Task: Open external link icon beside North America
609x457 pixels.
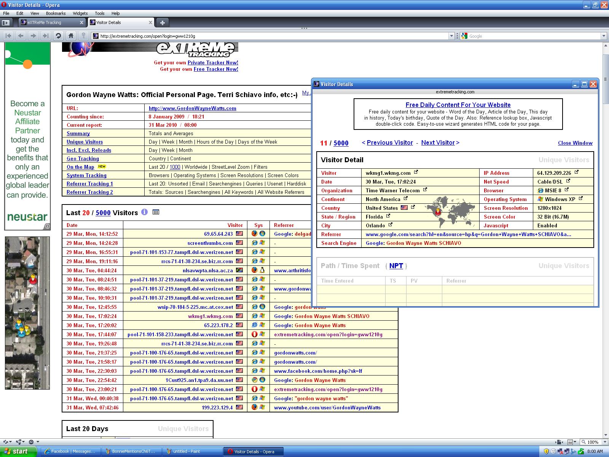Action: pos(406,198)
